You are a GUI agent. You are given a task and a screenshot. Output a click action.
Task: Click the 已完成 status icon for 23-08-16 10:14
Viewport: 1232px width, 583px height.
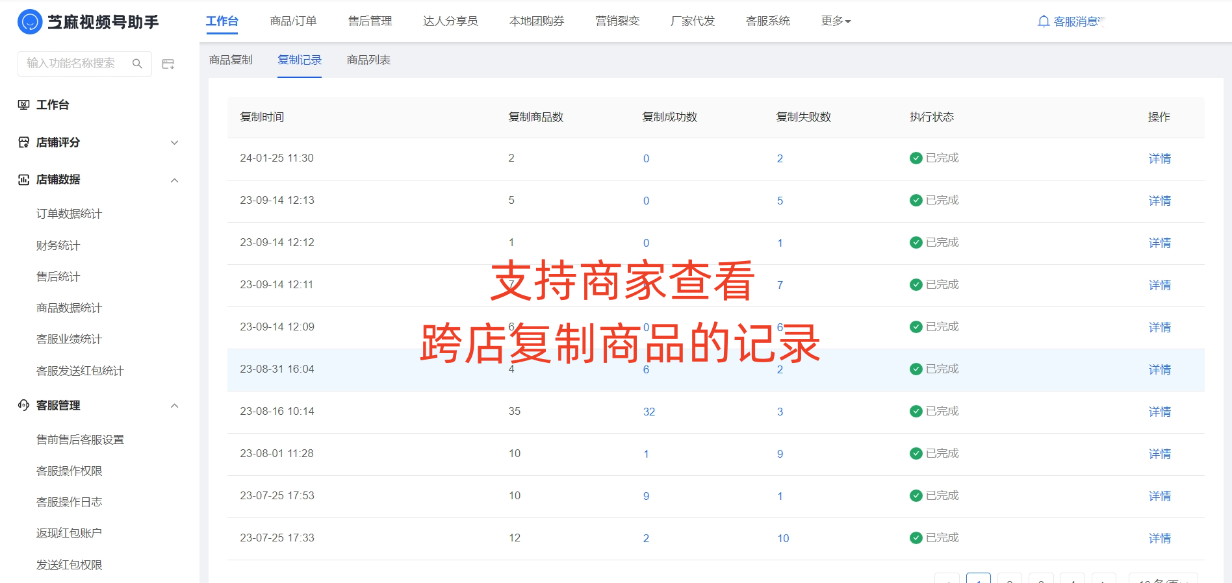click(916, 412)
